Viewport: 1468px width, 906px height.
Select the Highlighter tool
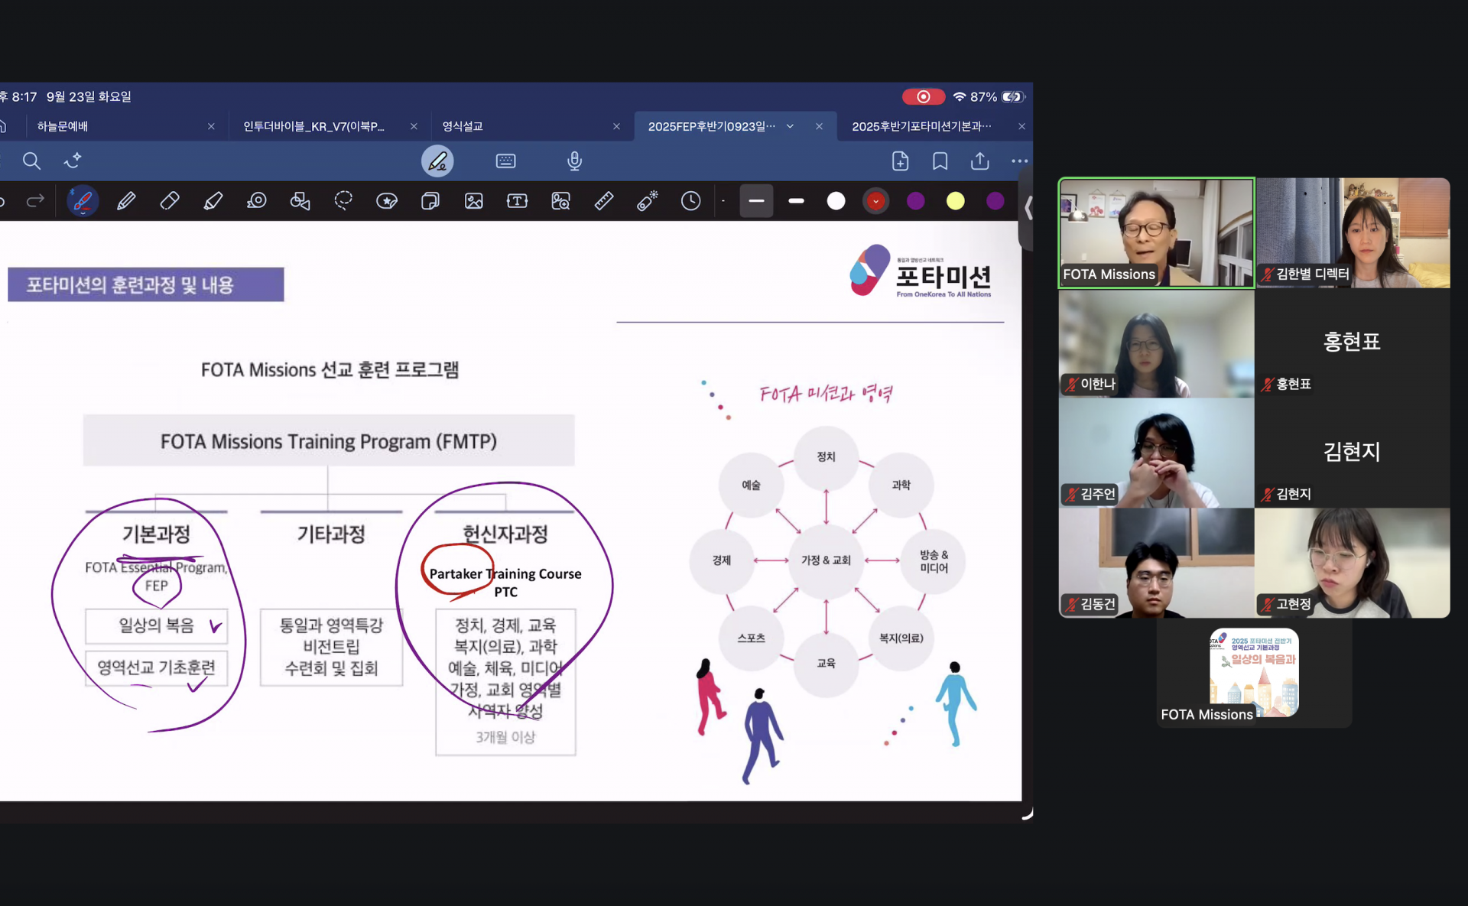point(213,201)
